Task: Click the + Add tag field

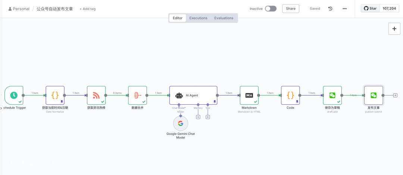Action: click(x=88, y=9)
